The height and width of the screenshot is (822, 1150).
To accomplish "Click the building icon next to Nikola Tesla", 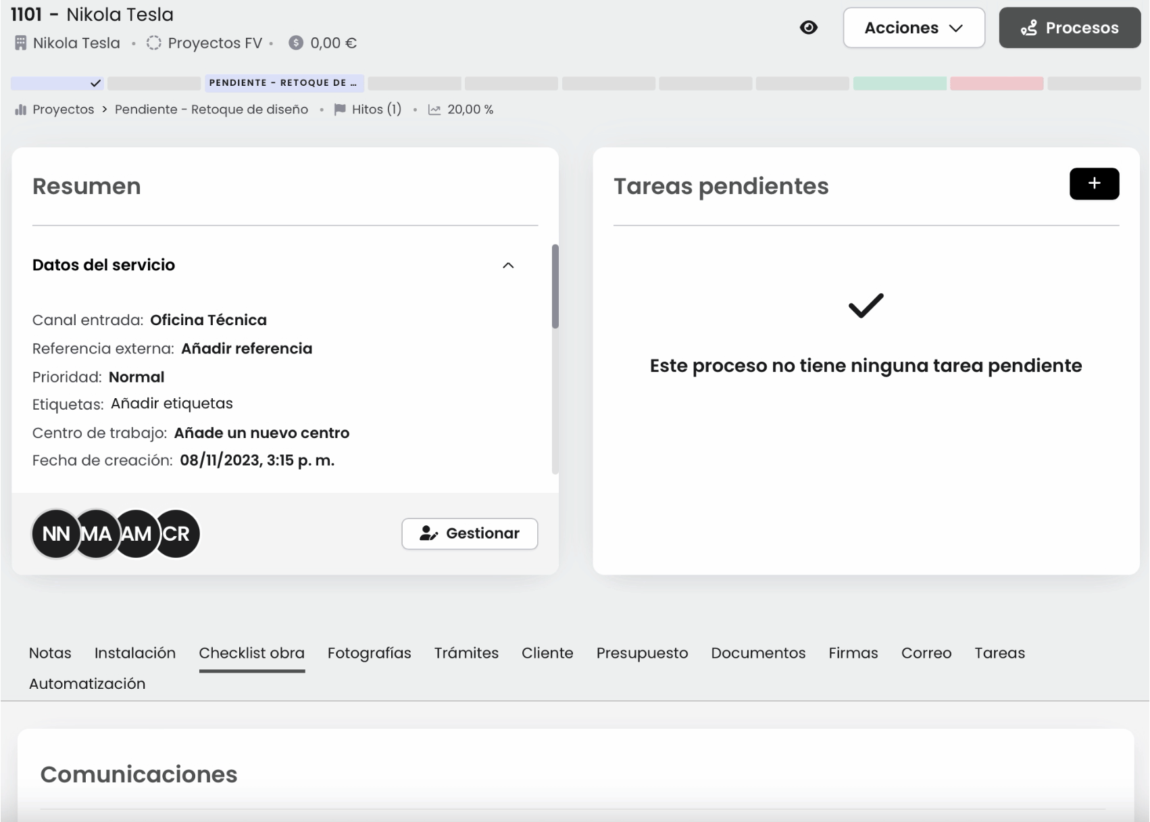I will pyautogui.click(x=21, y=43).
